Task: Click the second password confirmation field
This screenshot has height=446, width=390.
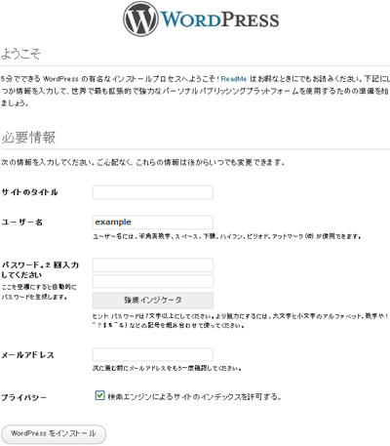Action: point(153,281)
